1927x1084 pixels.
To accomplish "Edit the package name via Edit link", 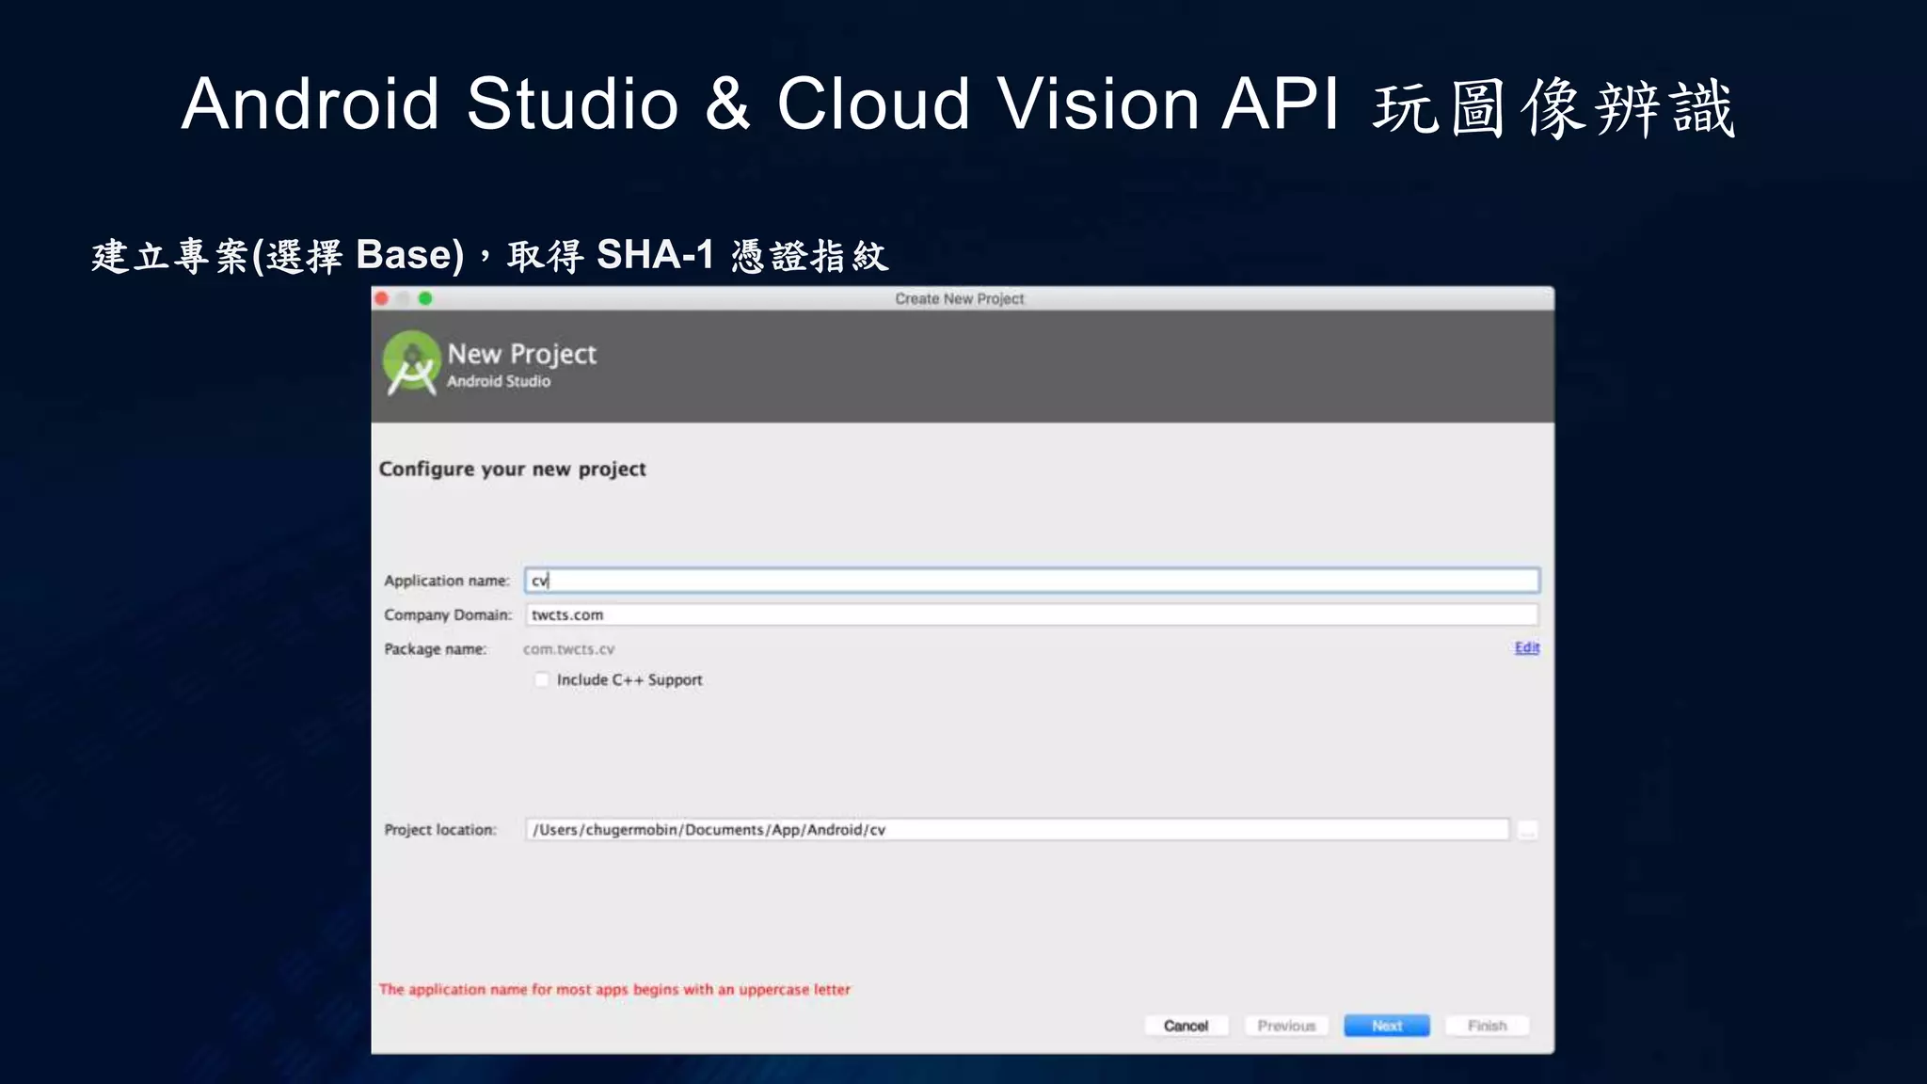I will coord(1527,647).
